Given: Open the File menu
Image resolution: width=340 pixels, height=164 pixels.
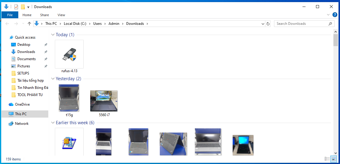Looking at the screenshot, I should coord(10,15).
